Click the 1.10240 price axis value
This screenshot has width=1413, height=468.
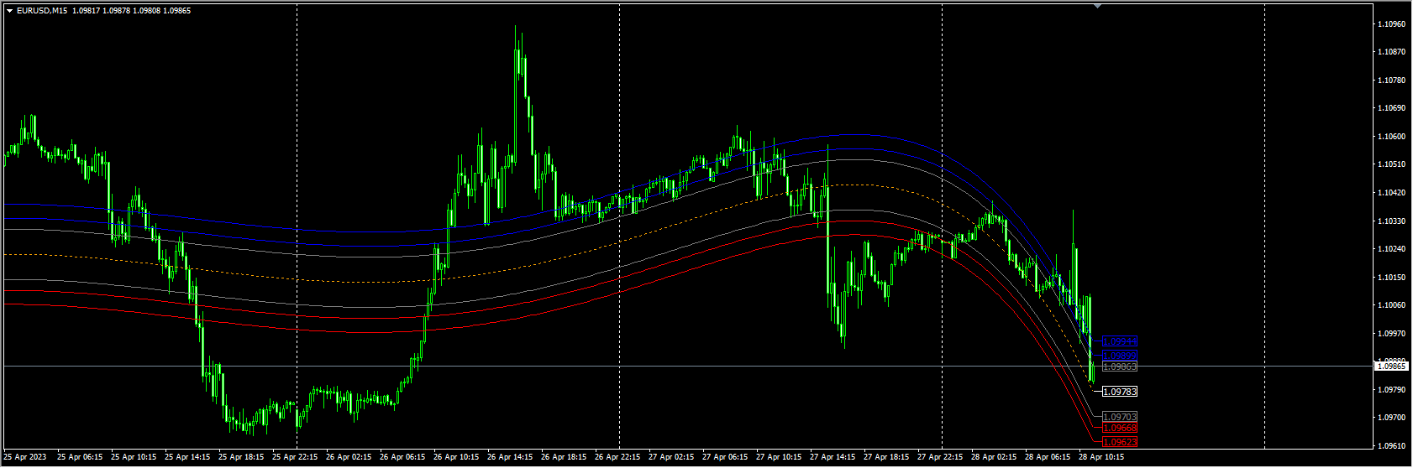pos(1392,249)
